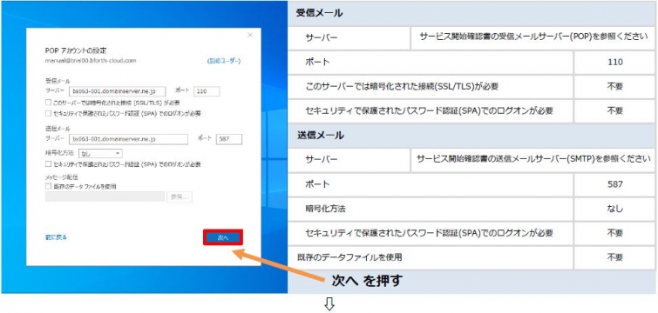This screenshot has height=313, width=658.
Task: Click the POP アカウントの設定 dialog title
Action: tap(76, 50)
